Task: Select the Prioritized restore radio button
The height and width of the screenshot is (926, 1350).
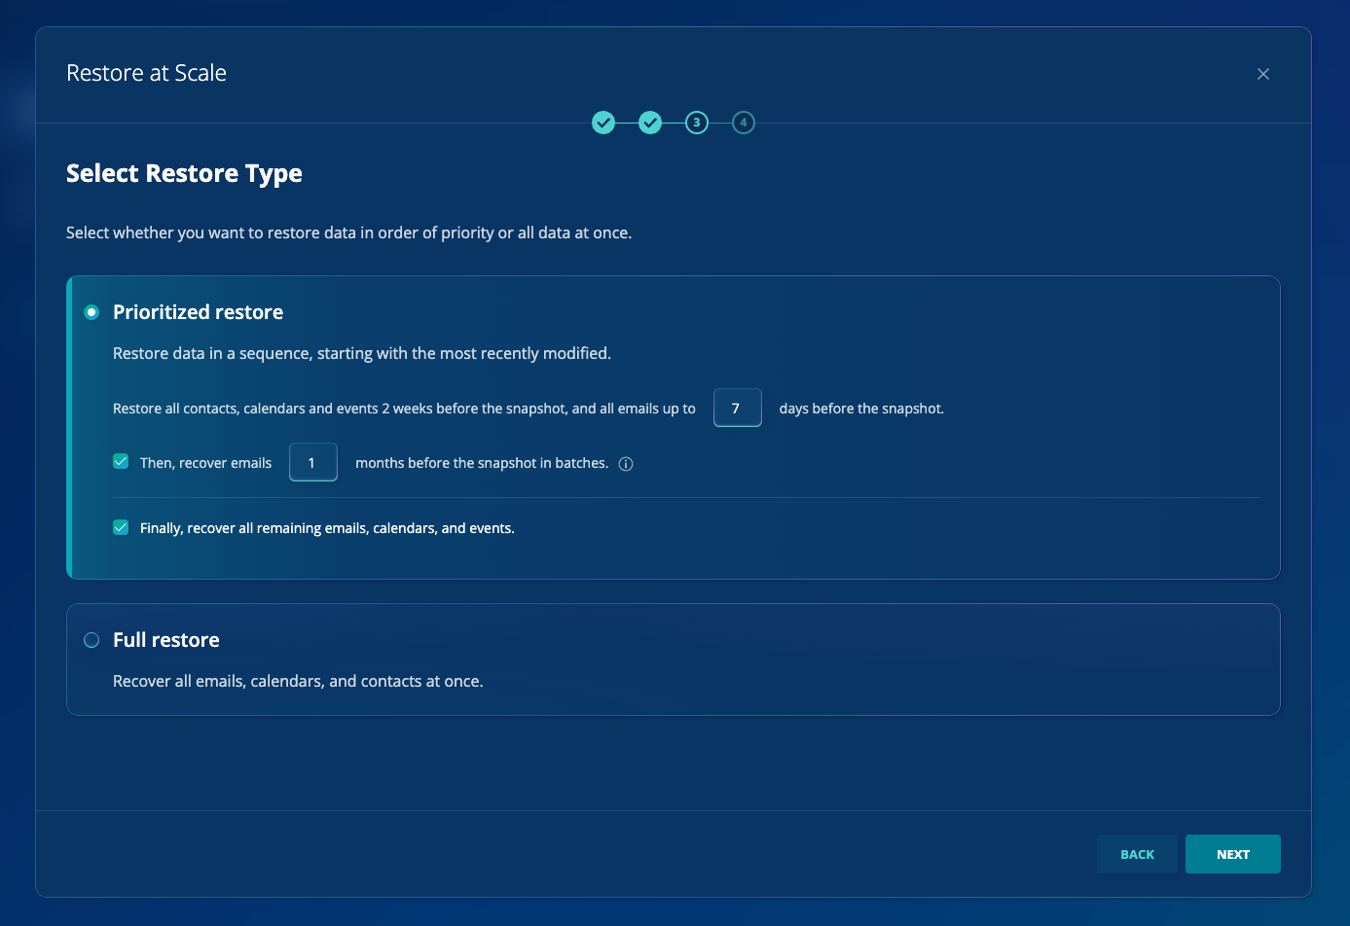Action: coord(91,312)
